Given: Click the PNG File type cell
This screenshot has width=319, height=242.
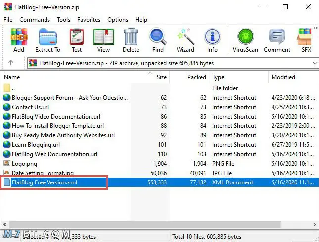Looking at the screenshot, I should click(223, 164).
